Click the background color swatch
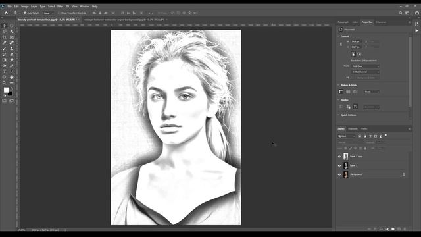The height and width of the screenshot is (237, 421). click(11, 93)
